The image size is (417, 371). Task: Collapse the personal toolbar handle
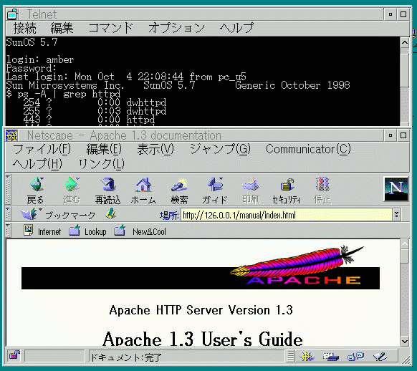pos(8,231)
